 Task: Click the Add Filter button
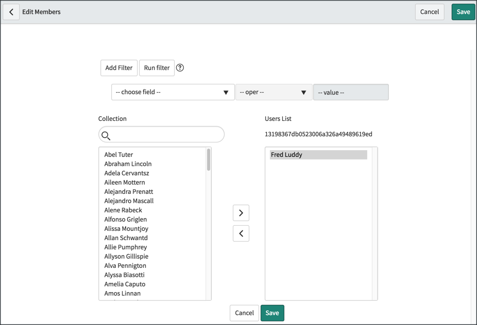118,67
